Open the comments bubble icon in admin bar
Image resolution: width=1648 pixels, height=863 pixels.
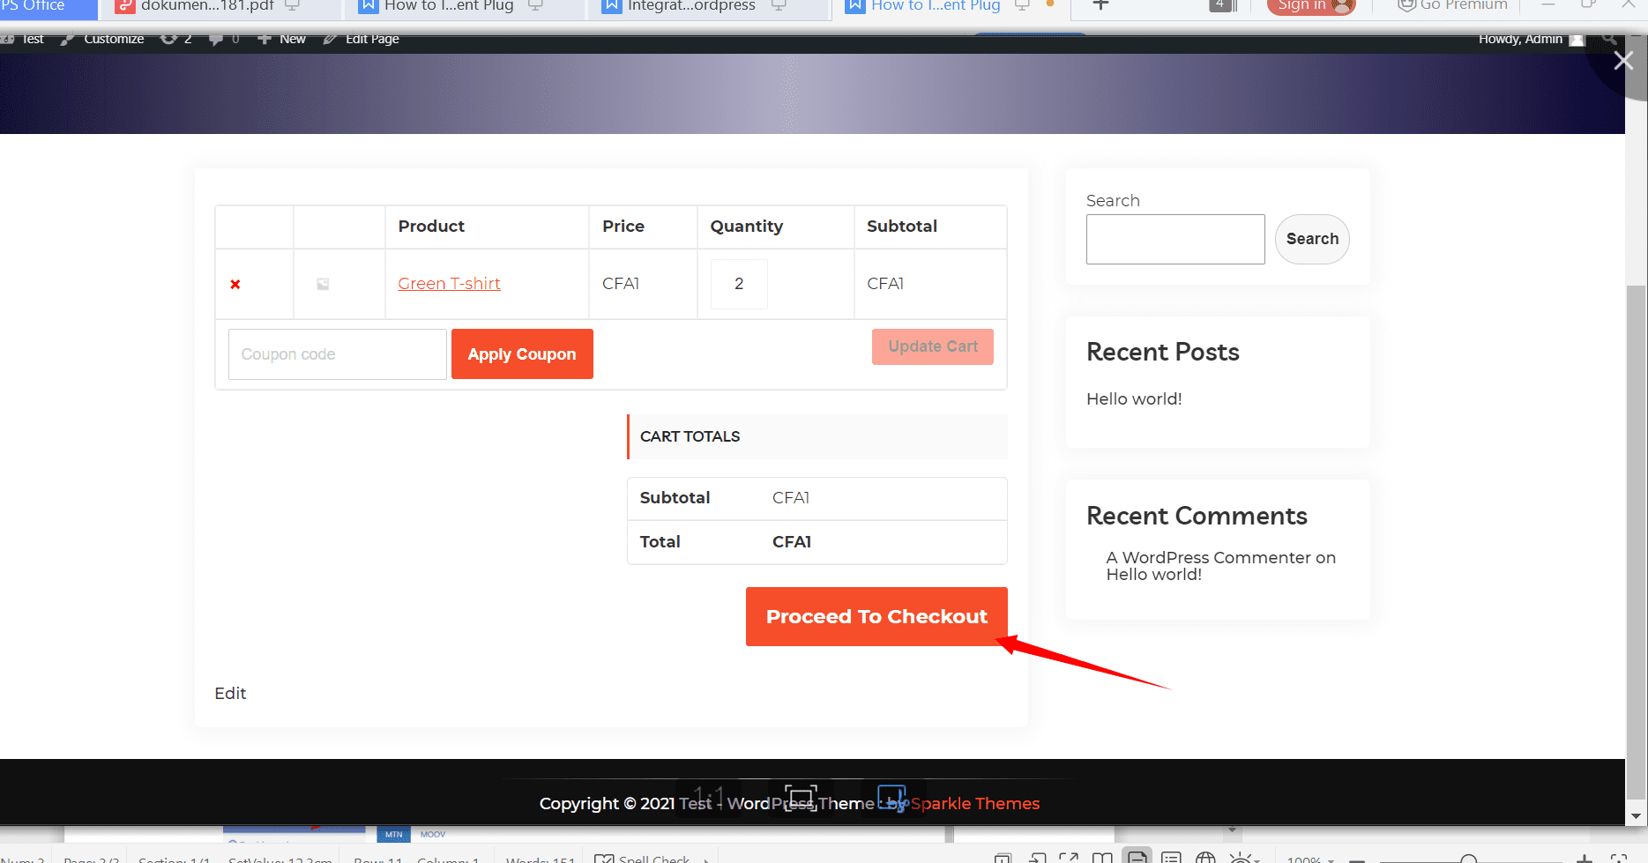216,39
